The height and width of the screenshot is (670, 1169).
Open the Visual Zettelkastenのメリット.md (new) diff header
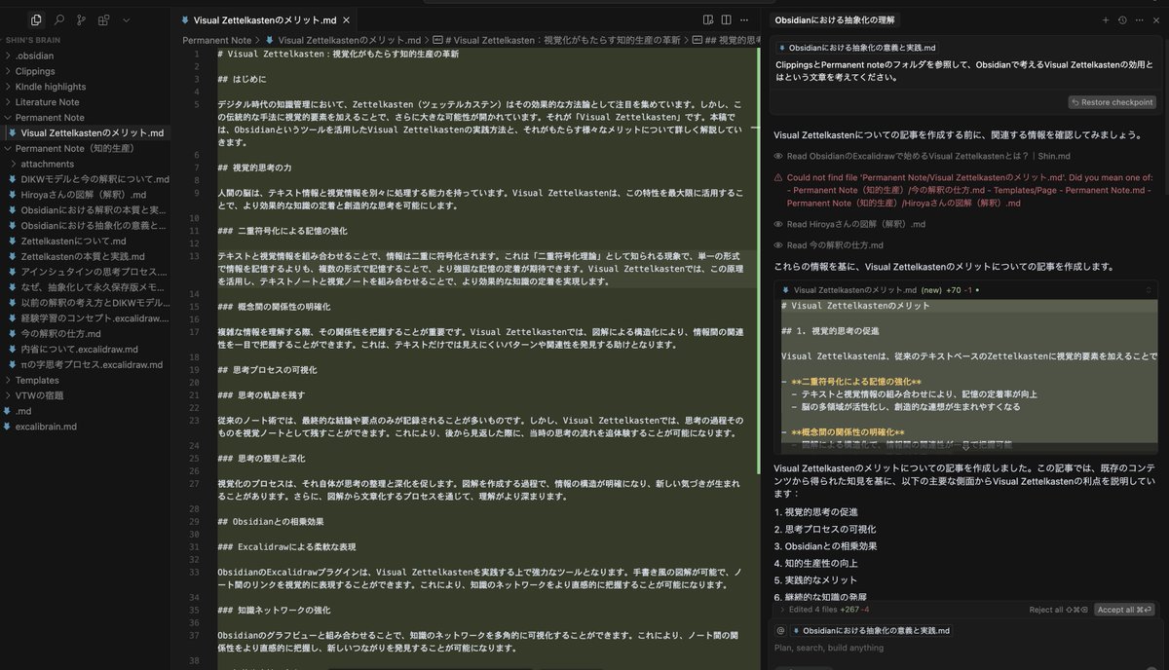coord(964,290)
